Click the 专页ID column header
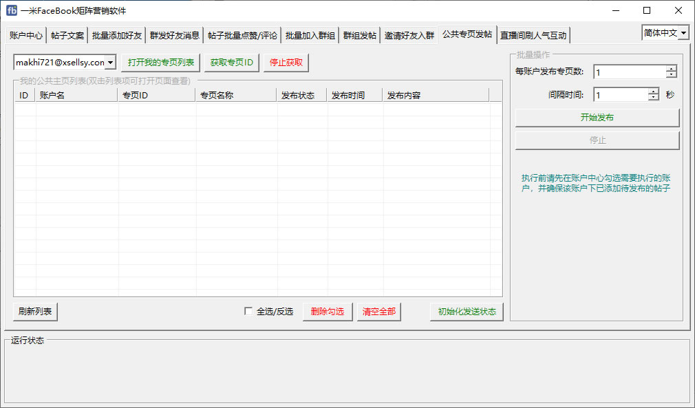Viewport: 695px width, 408px height. (157, 95)
